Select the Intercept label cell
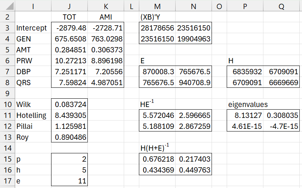Screen dimensions: 302x188 tap(33, 28)
